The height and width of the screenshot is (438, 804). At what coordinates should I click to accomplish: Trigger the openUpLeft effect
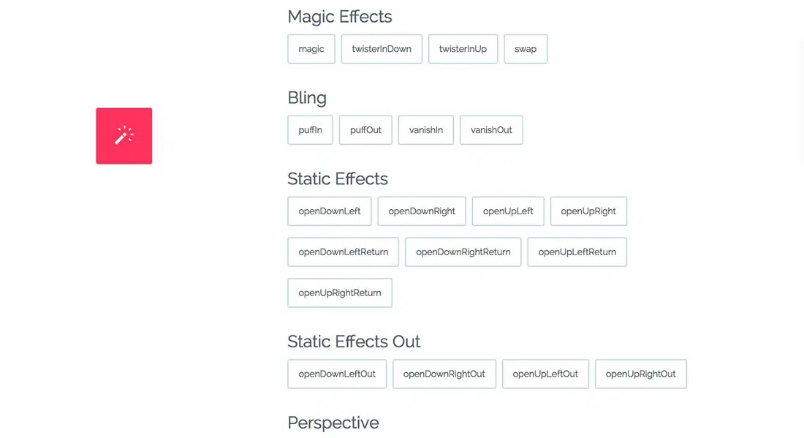508,211
